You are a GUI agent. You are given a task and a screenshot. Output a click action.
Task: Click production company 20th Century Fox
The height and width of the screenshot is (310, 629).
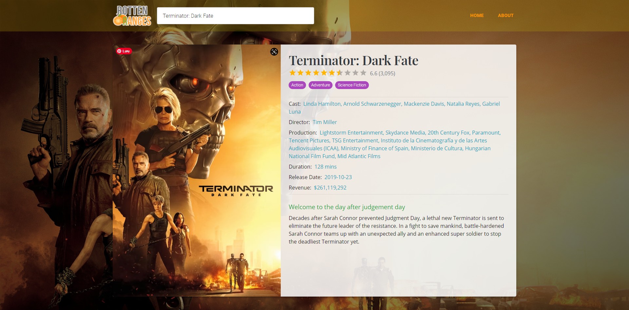point(448,133)
